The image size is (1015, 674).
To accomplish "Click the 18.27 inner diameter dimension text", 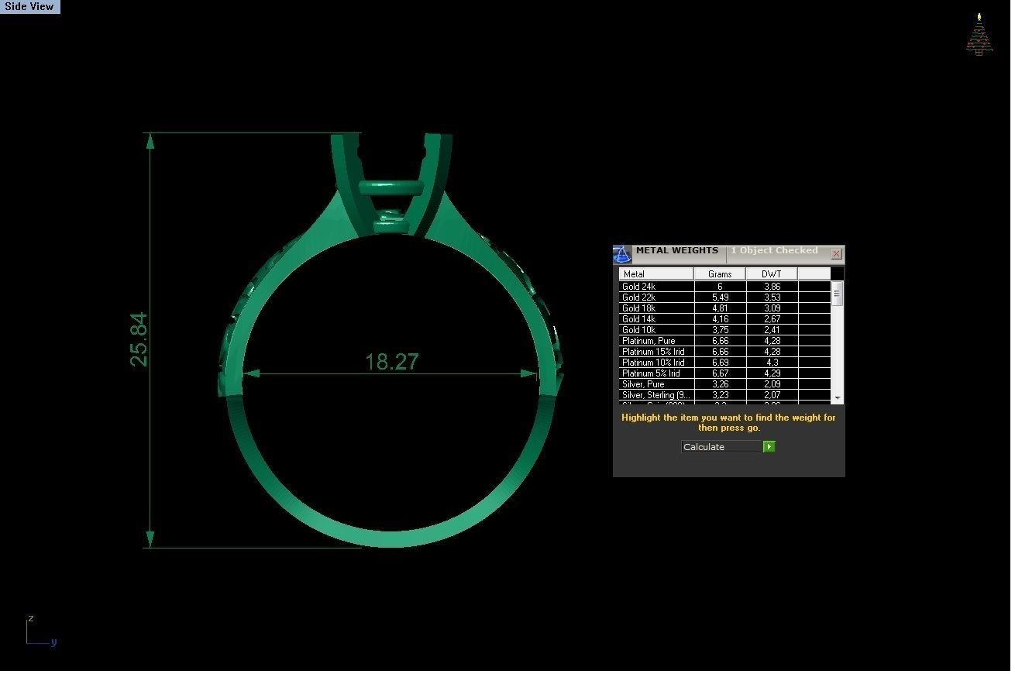I will 391,362.
